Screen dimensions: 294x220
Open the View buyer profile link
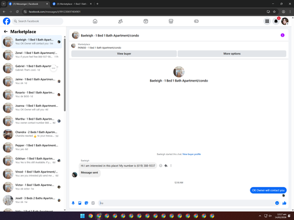[192, 154]
